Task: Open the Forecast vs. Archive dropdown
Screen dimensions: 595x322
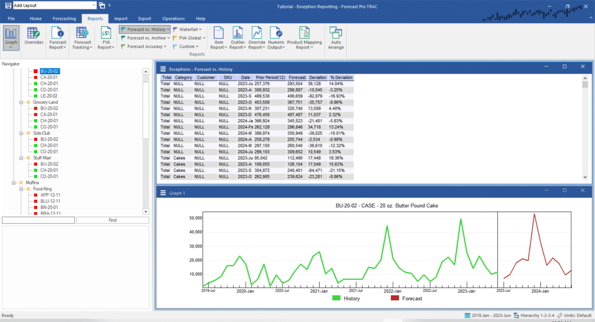Action: [145, 38]
